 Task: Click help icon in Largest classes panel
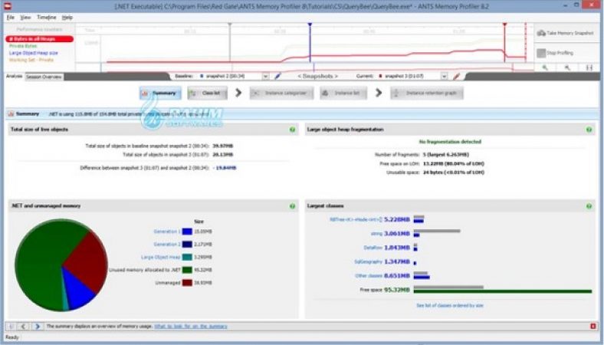tap(589, 206)
